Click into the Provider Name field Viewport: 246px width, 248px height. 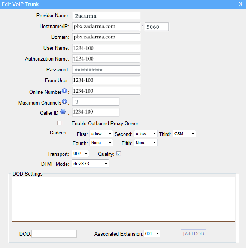click(x=106, y=16)
